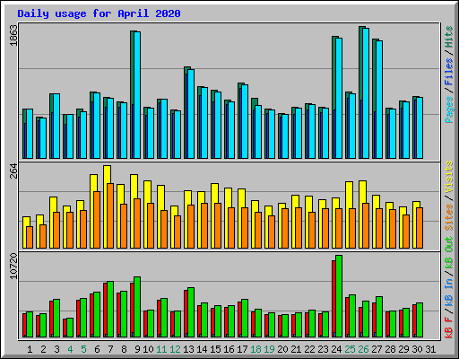Screen dimensions: 459x359
Task: Click green weekend day label 18
Action: (255, 349)
